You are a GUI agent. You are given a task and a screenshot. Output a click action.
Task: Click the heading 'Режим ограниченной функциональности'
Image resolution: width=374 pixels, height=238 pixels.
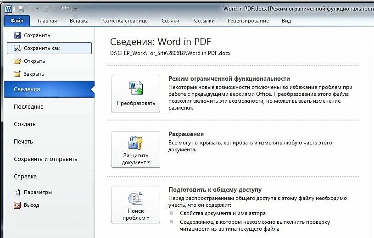pos(229,78)
